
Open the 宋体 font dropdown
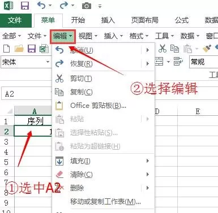(x=48, y=62)
